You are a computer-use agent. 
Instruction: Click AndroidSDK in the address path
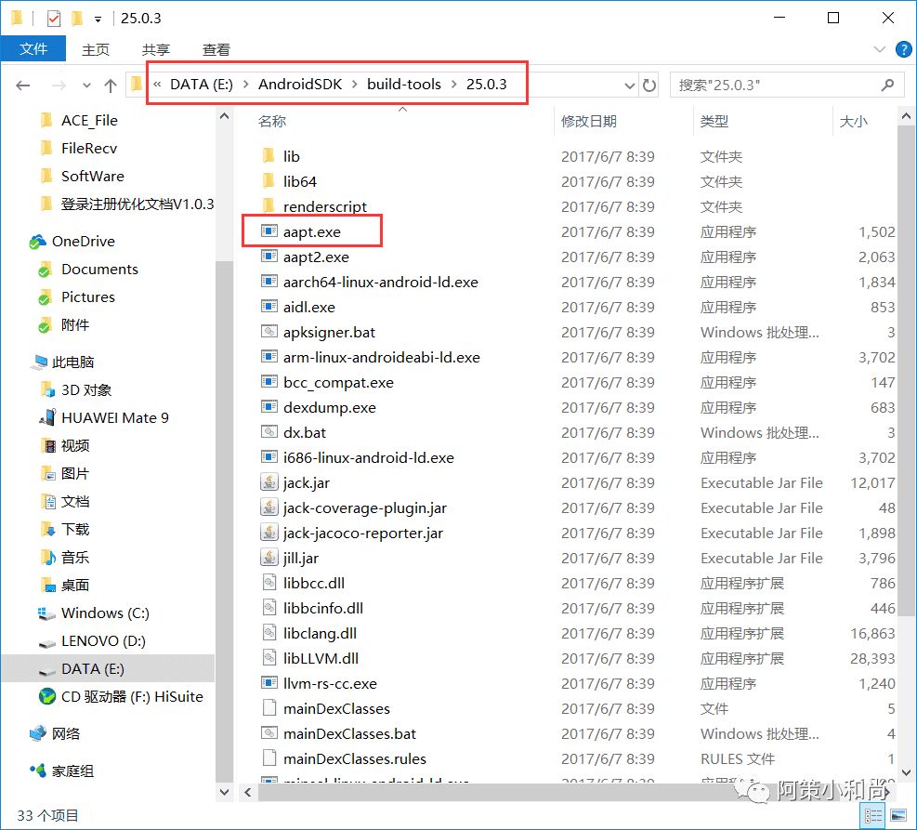[300, 85]
